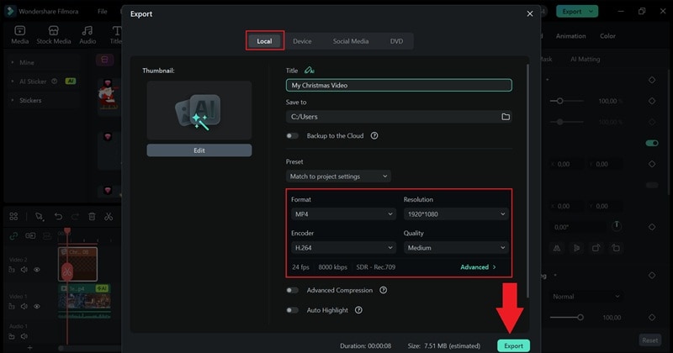This screenshot has height=353, width=673.
Task: Hide Video 2 track with eye icon
Action: click(37, 270)
